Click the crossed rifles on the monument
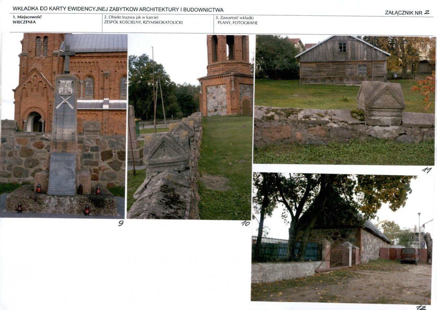 (x=65, y=102)
